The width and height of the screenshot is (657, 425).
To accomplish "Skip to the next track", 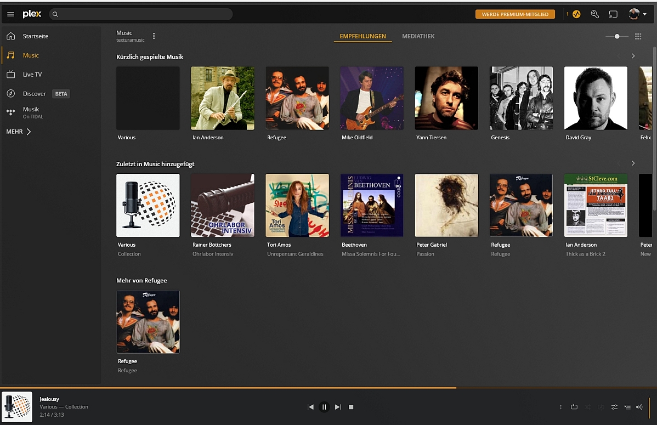I will 338,407.
